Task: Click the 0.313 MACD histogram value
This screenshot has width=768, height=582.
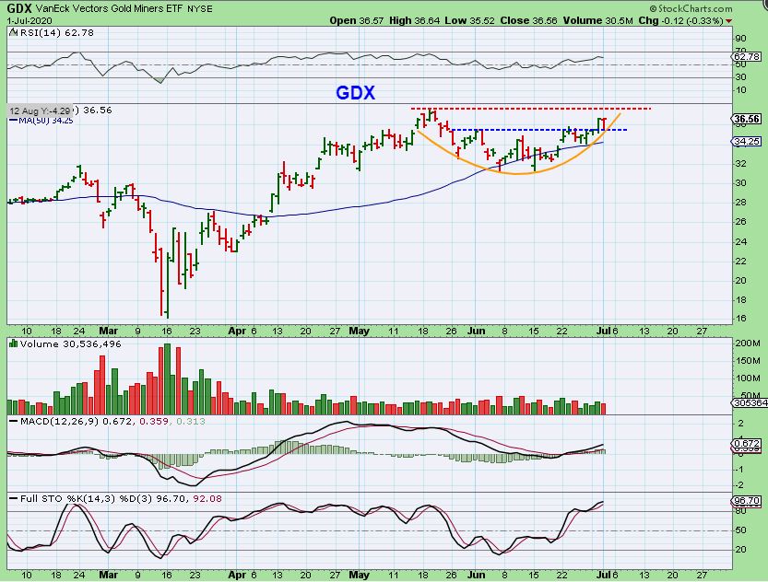Action: pos(191,421)
